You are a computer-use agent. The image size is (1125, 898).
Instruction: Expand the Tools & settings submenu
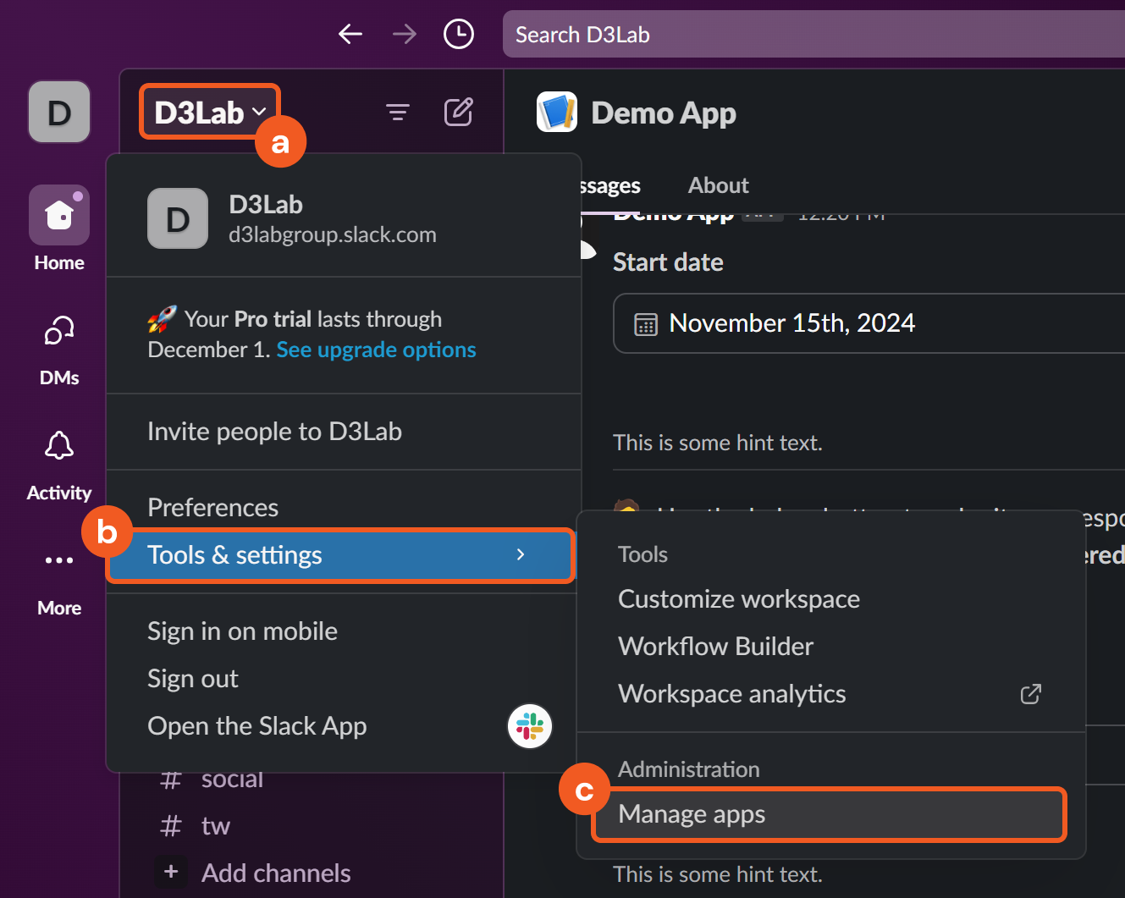click(x=340, y=555)
